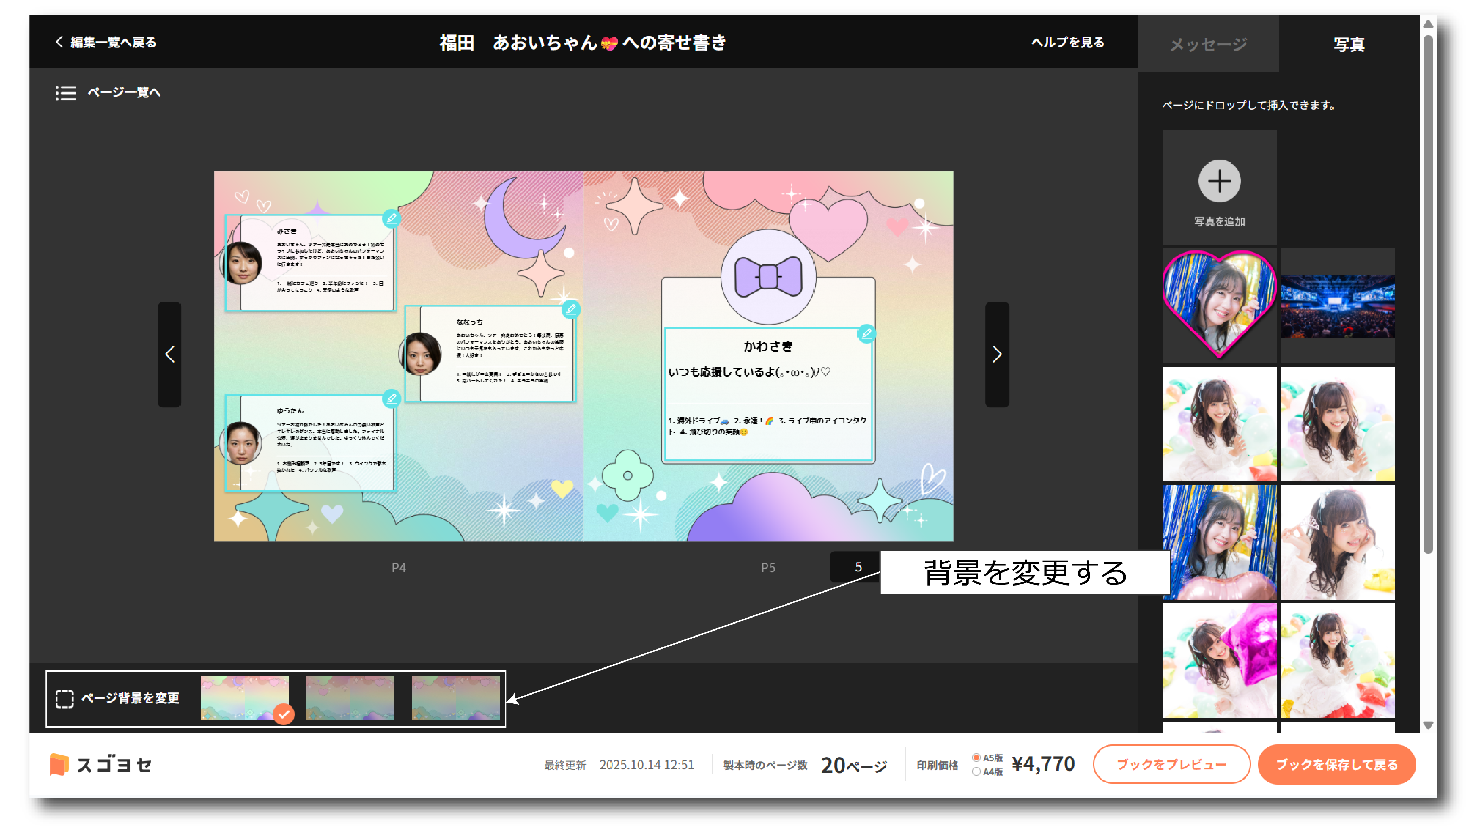Go back via 編集一覧へ戻る chevron
Viewport: 1469px width, 831px height.
tap(59, 42)
